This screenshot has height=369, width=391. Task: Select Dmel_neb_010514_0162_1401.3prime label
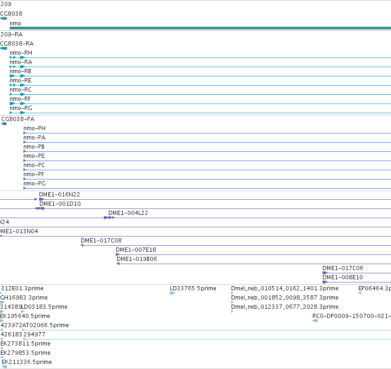point(285,288)
